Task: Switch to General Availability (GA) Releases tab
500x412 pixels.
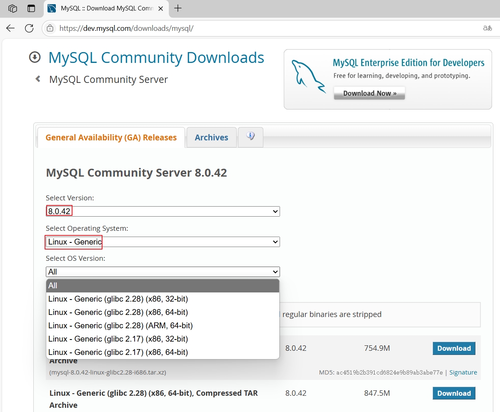Action: tap(111, 137)
